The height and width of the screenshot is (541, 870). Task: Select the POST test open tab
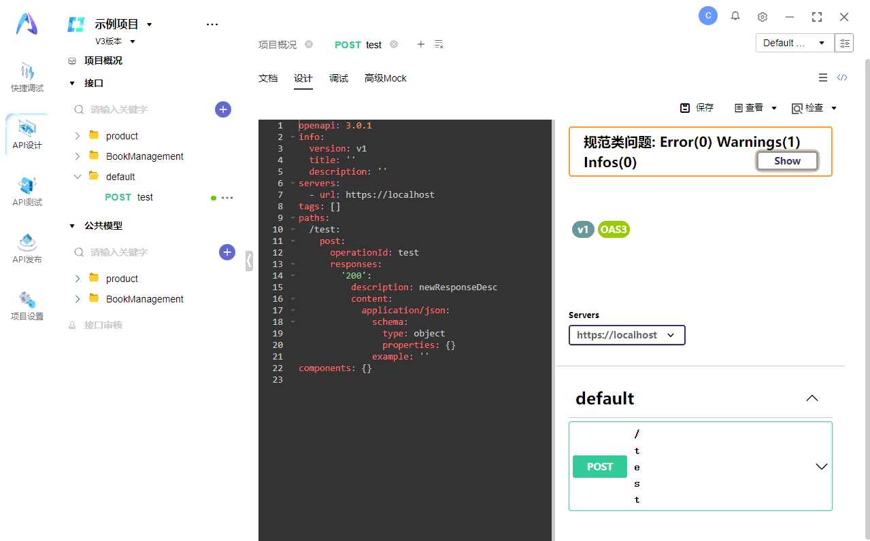tap(358, 45)
